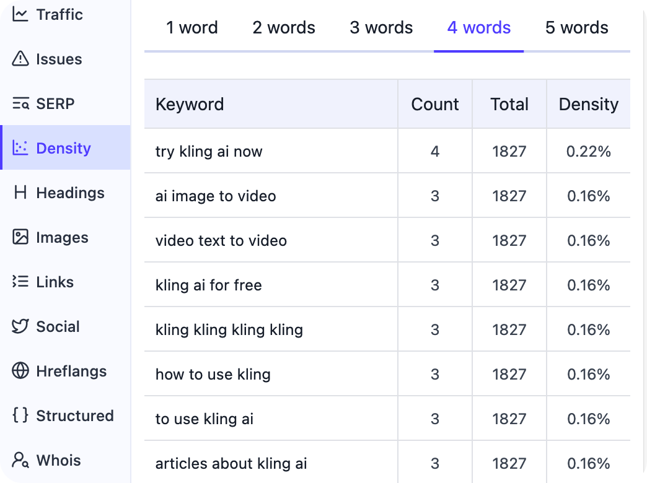The width and height of the screenshot is (647, 483).
Task: Go to the SERP section
Action: [65, 103]
